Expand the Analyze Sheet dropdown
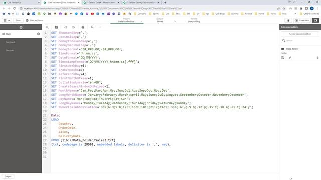This screenshot has width=321, height=180. click(x=175, y=21)
